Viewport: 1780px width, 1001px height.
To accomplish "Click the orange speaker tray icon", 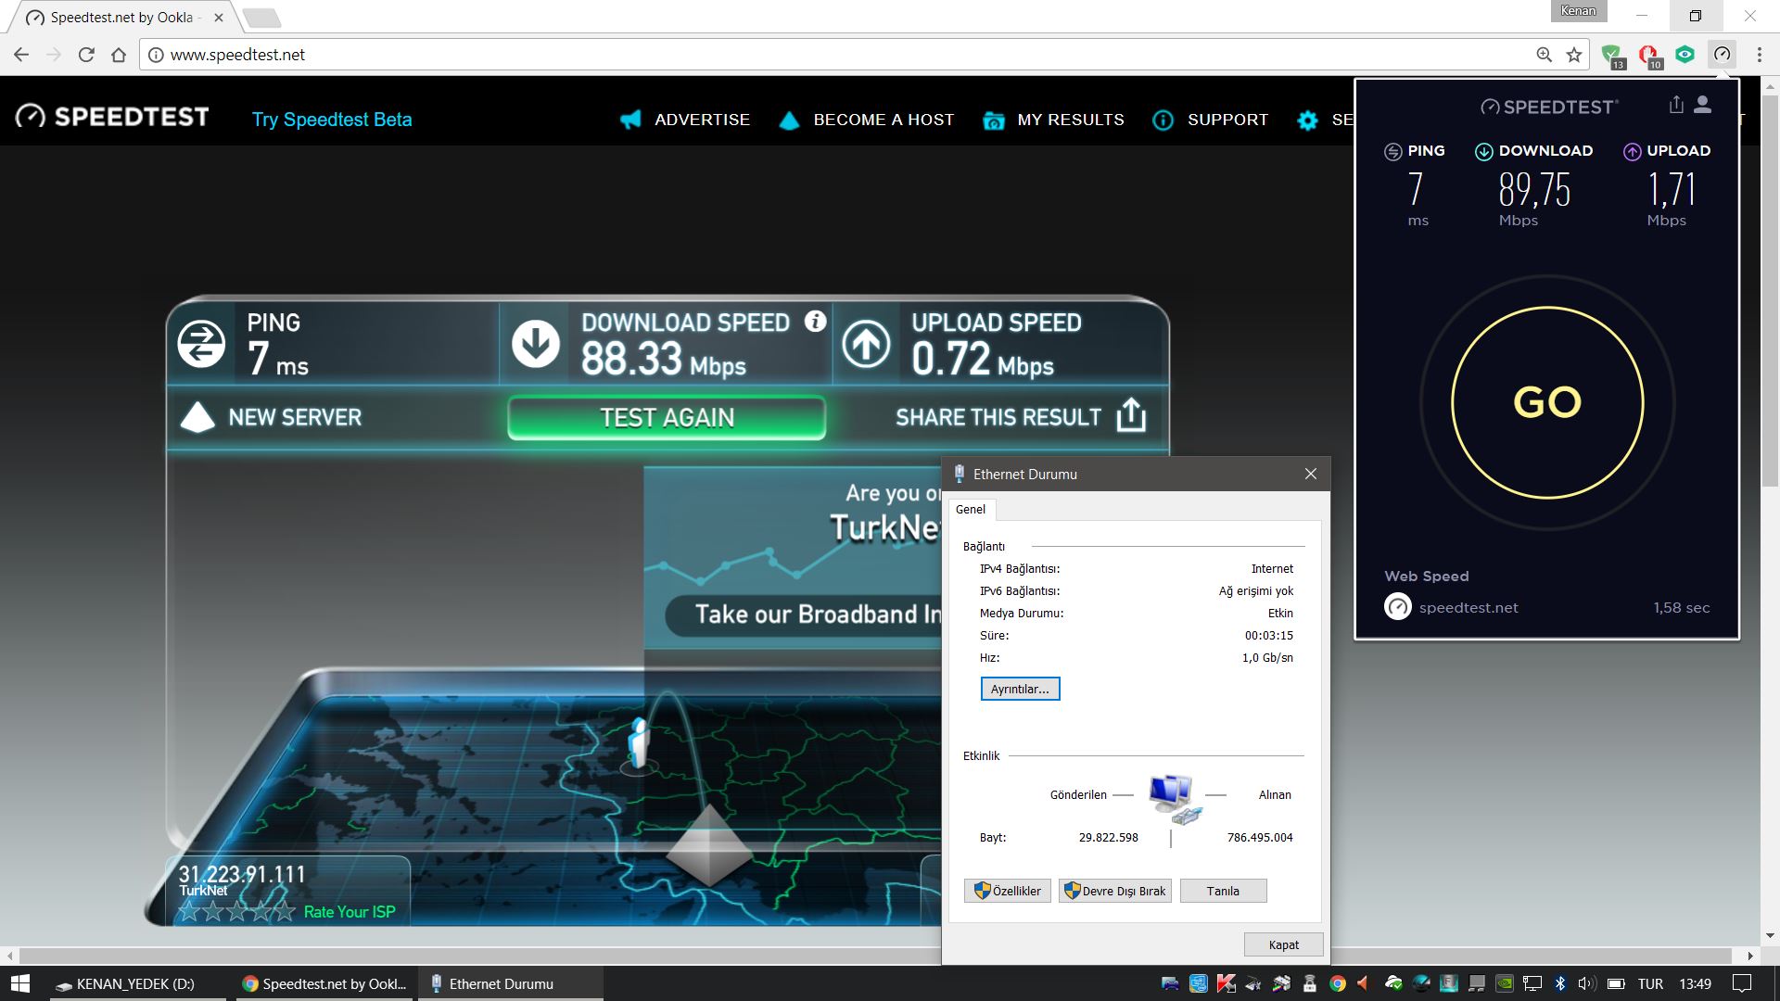I will [1363, 983].
